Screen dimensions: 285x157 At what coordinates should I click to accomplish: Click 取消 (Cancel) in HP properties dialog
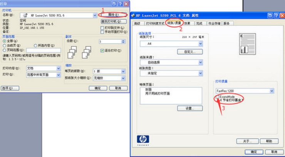[x=275, y=152]
